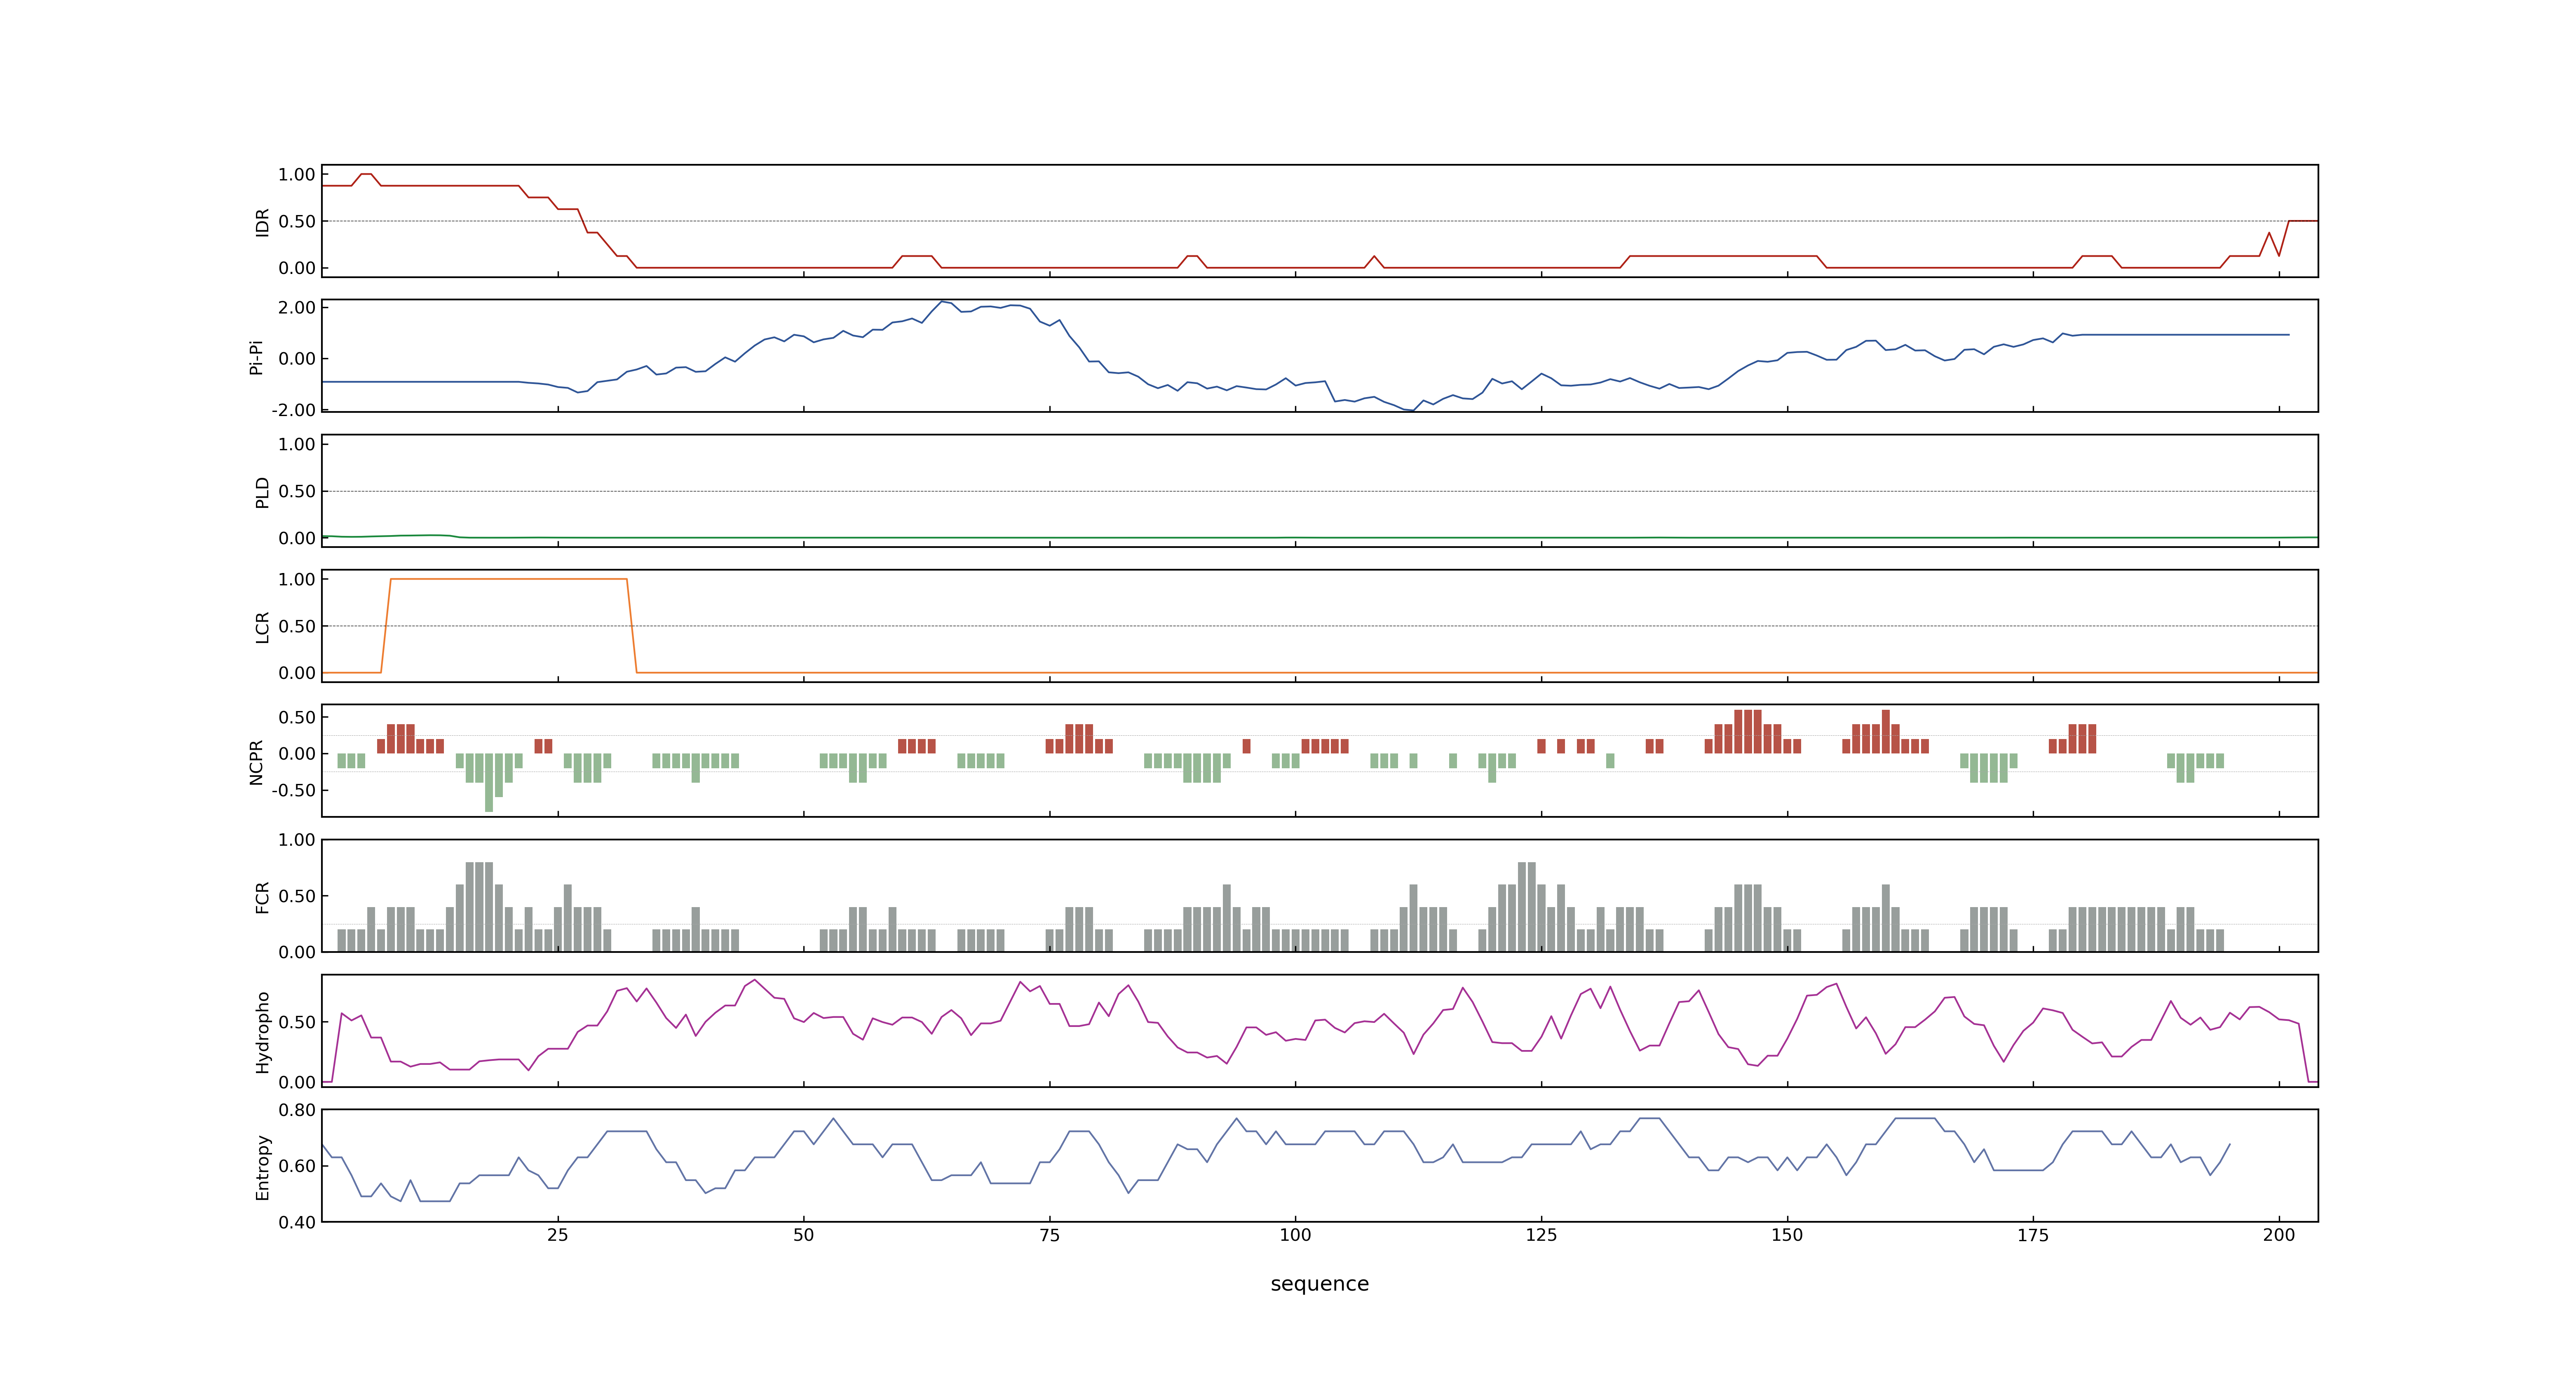Click the 0.00 tick of the LCR panel
This screenshot has height=1373, width=2576.
coord(297,673)
